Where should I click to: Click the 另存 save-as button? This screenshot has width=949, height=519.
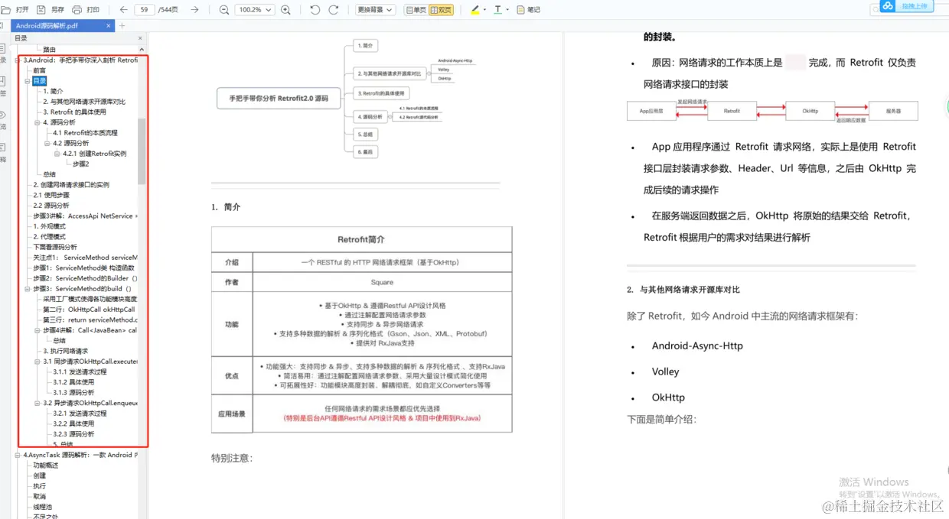pos(51,10)
